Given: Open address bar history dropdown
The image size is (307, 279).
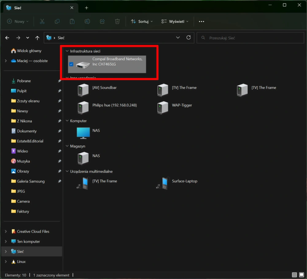Looking at the screenshot, I should tap(178, 38).
